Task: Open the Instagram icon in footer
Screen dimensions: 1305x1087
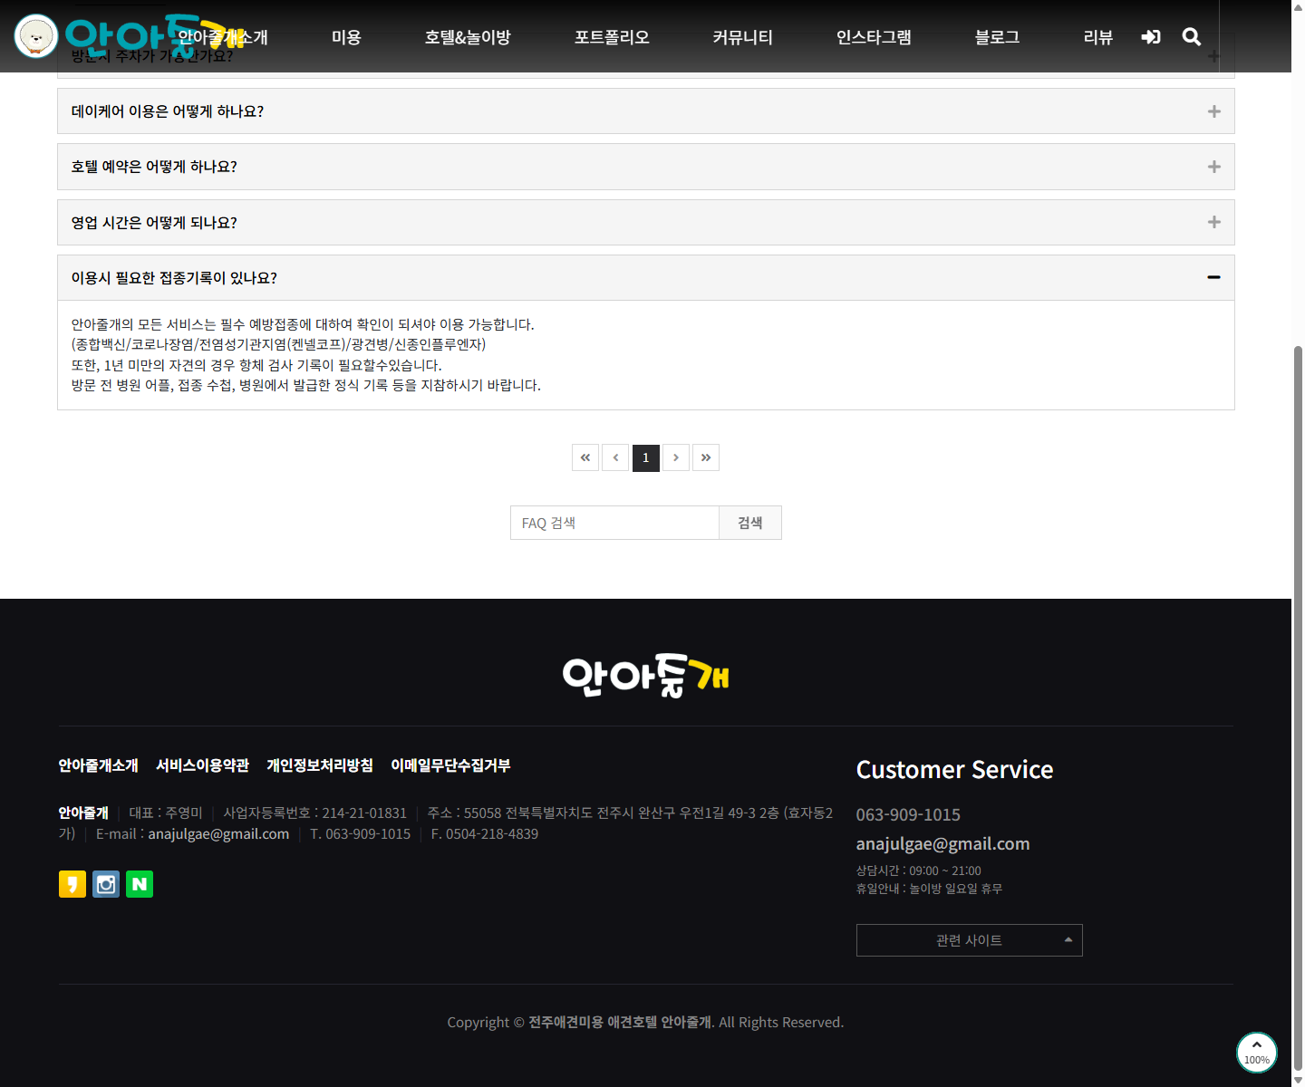Action: coord(106,884)
